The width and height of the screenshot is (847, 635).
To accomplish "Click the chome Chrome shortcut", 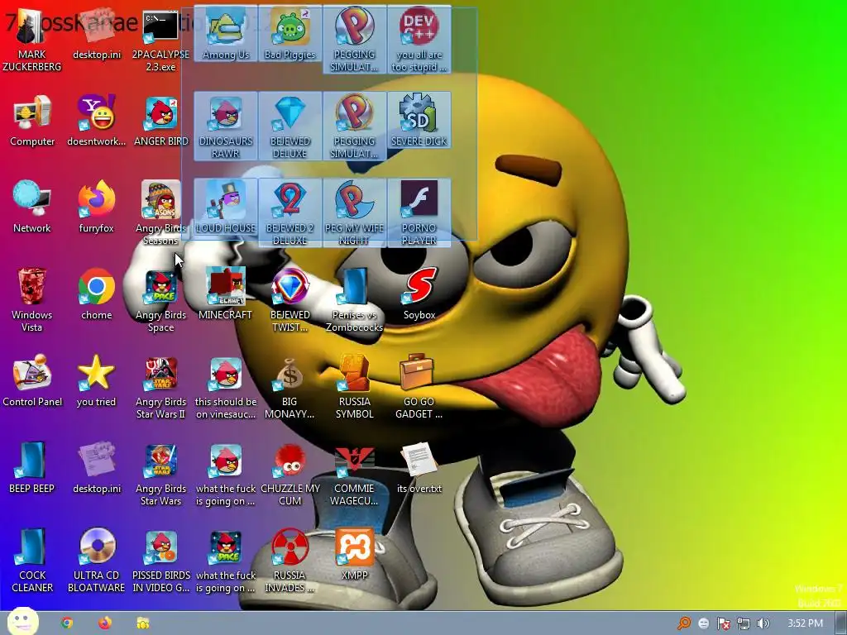I will tap(96, 294).
